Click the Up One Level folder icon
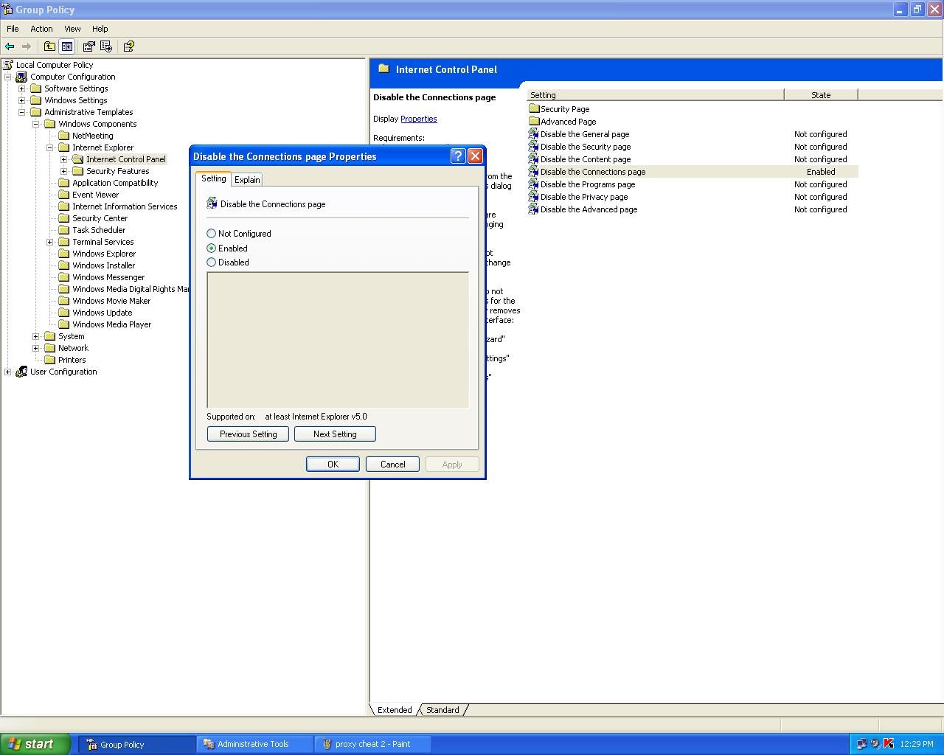944x755 pixels. pos(49,46)
